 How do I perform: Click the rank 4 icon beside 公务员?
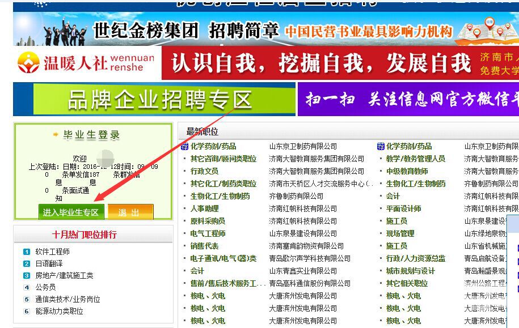26,287
